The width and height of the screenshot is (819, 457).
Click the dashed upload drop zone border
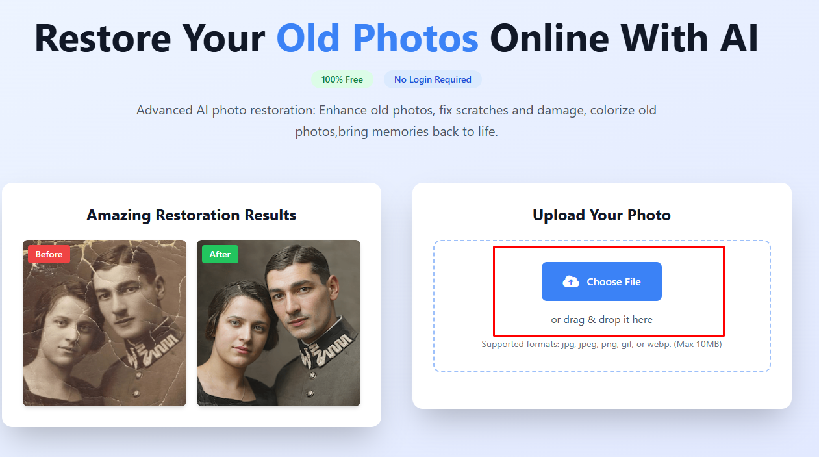click(x=435, y=306)
